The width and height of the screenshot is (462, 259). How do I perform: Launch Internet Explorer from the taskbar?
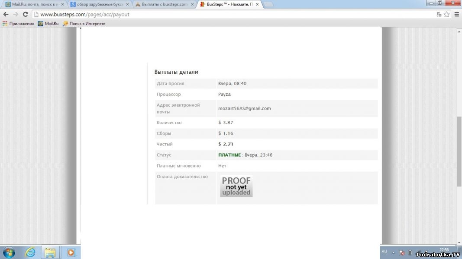30,252
